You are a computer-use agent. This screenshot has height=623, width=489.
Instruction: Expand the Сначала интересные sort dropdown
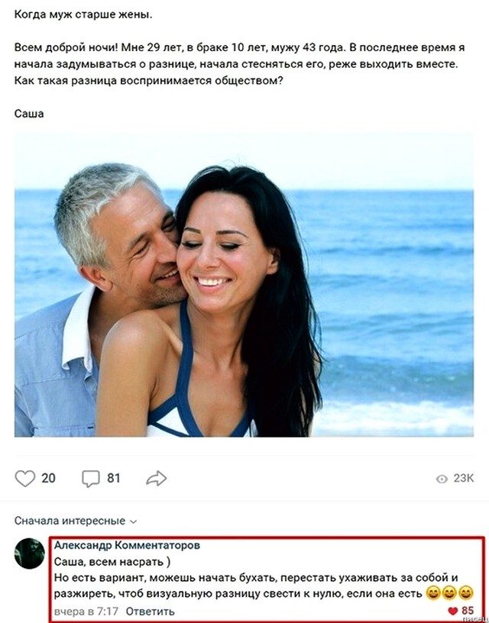point(76,521)
